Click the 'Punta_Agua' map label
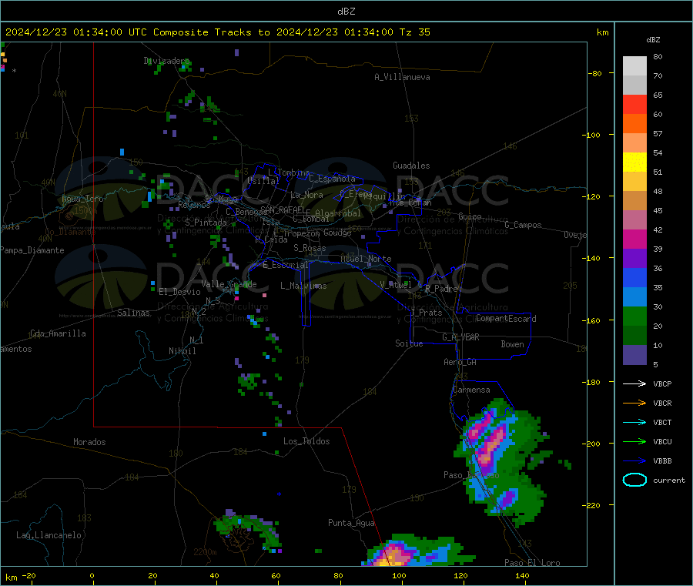Screen dimensions: 693x586 coord(351,523)
